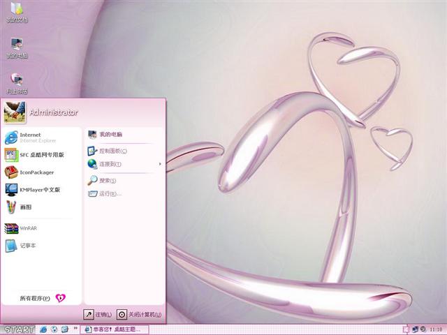Launch WinRAR from the Start menu
The width and height of the screenshot is (447, 335).
[28, 228]
